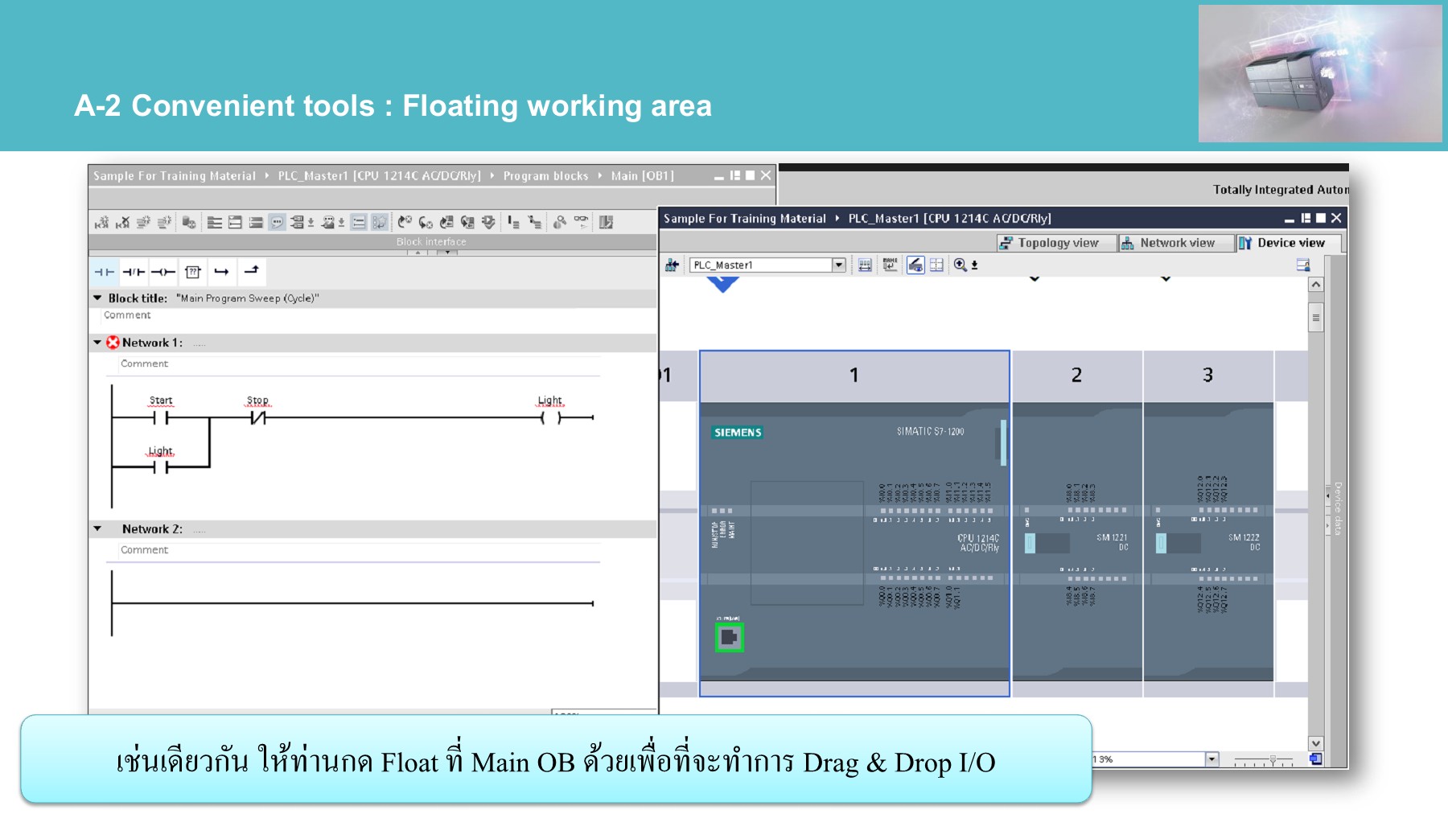Open the PLC_Master1 device selector dropdown

[x=839, y=263]
